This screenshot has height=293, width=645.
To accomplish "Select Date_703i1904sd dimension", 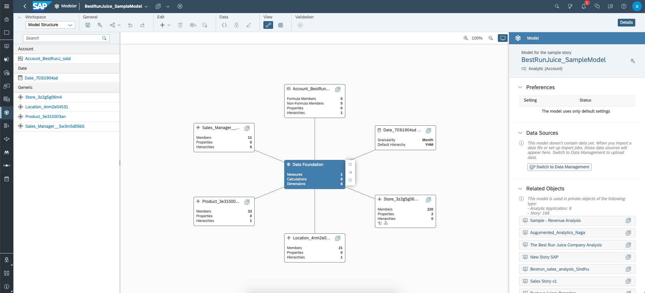I will [41, 78].
